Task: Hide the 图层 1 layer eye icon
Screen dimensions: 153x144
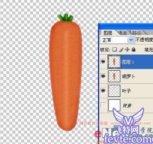Action: coord(103,61)
